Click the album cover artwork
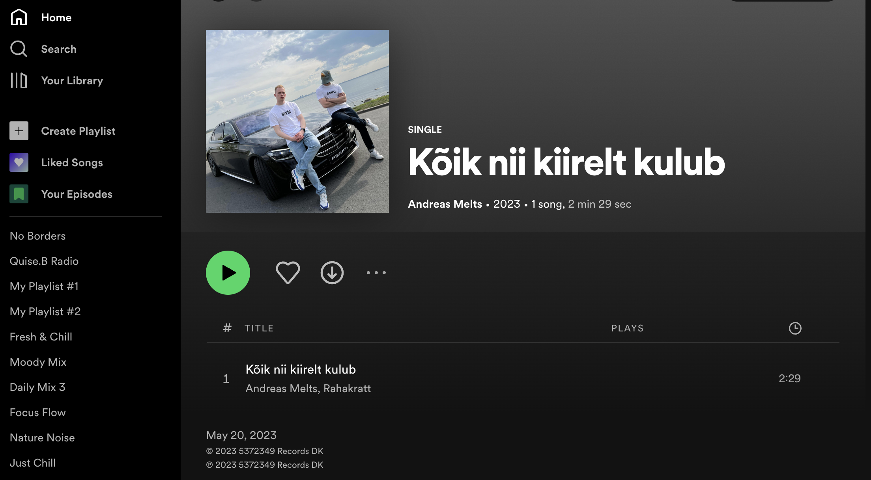This screenshot has width=871, height=480. click(x=297, y=121)
